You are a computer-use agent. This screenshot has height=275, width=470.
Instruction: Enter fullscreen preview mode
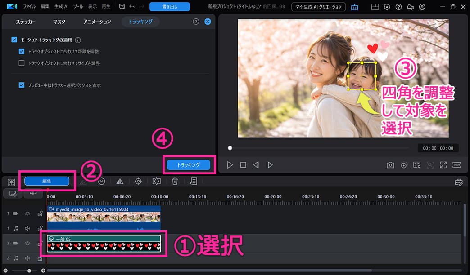[443, 165]
